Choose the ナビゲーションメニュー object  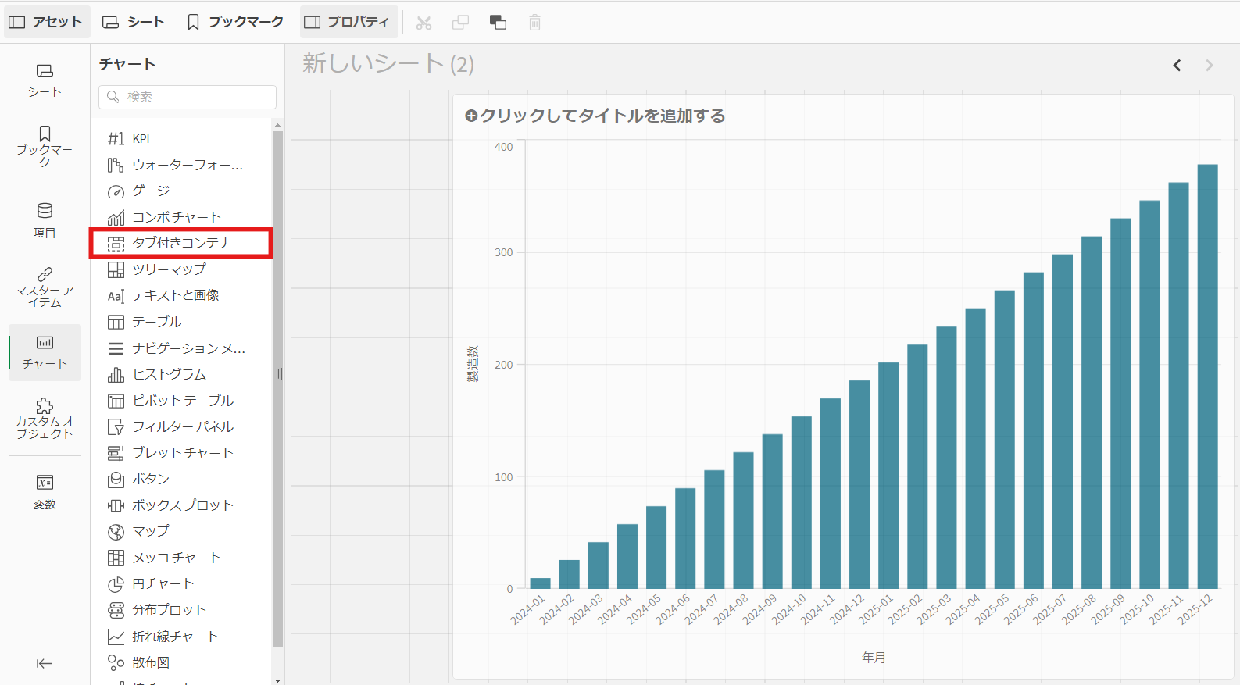[x=181, y=348]
